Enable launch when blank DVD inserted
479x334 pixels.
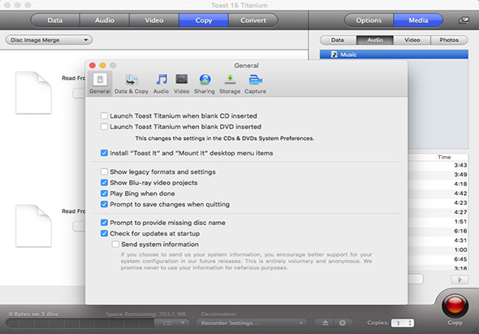pyautogui.click(x=104, y=127)
